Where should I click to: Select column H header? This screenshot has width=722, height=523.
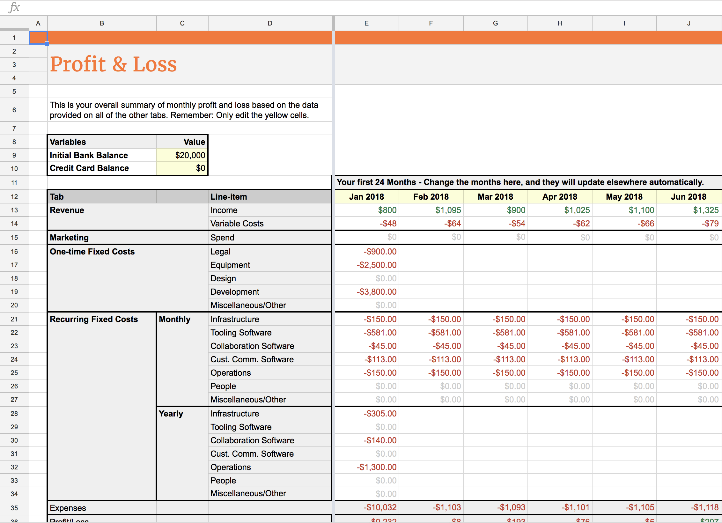tap(560, 23)
